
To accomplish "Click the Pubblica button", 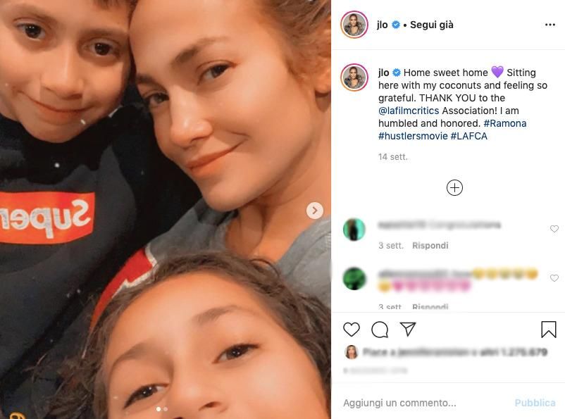I will 535,403.
